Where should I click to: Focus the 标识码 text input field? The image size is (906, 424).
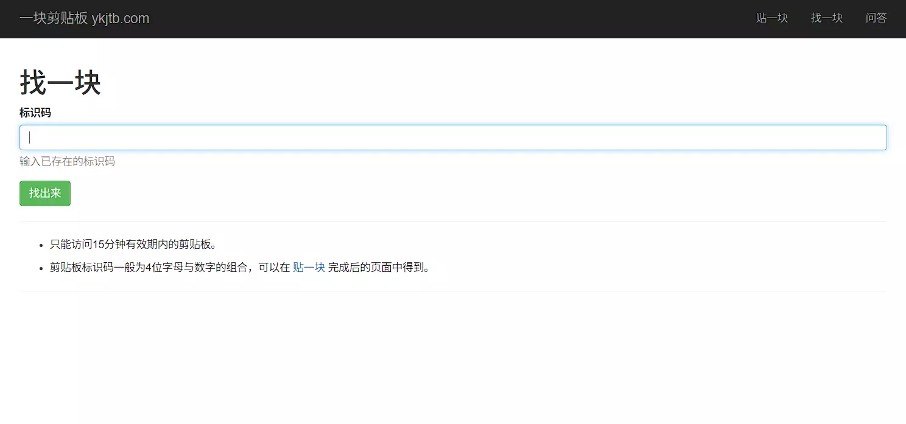452,137
